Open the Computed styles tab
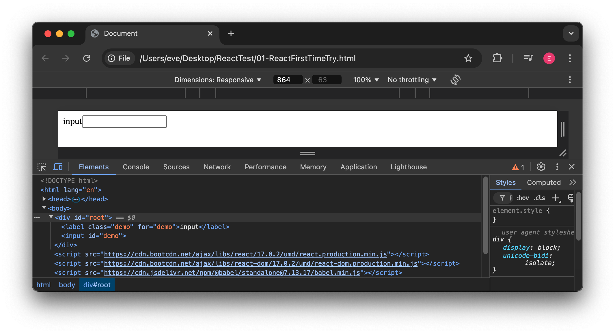615x334 pixels. 544,182
